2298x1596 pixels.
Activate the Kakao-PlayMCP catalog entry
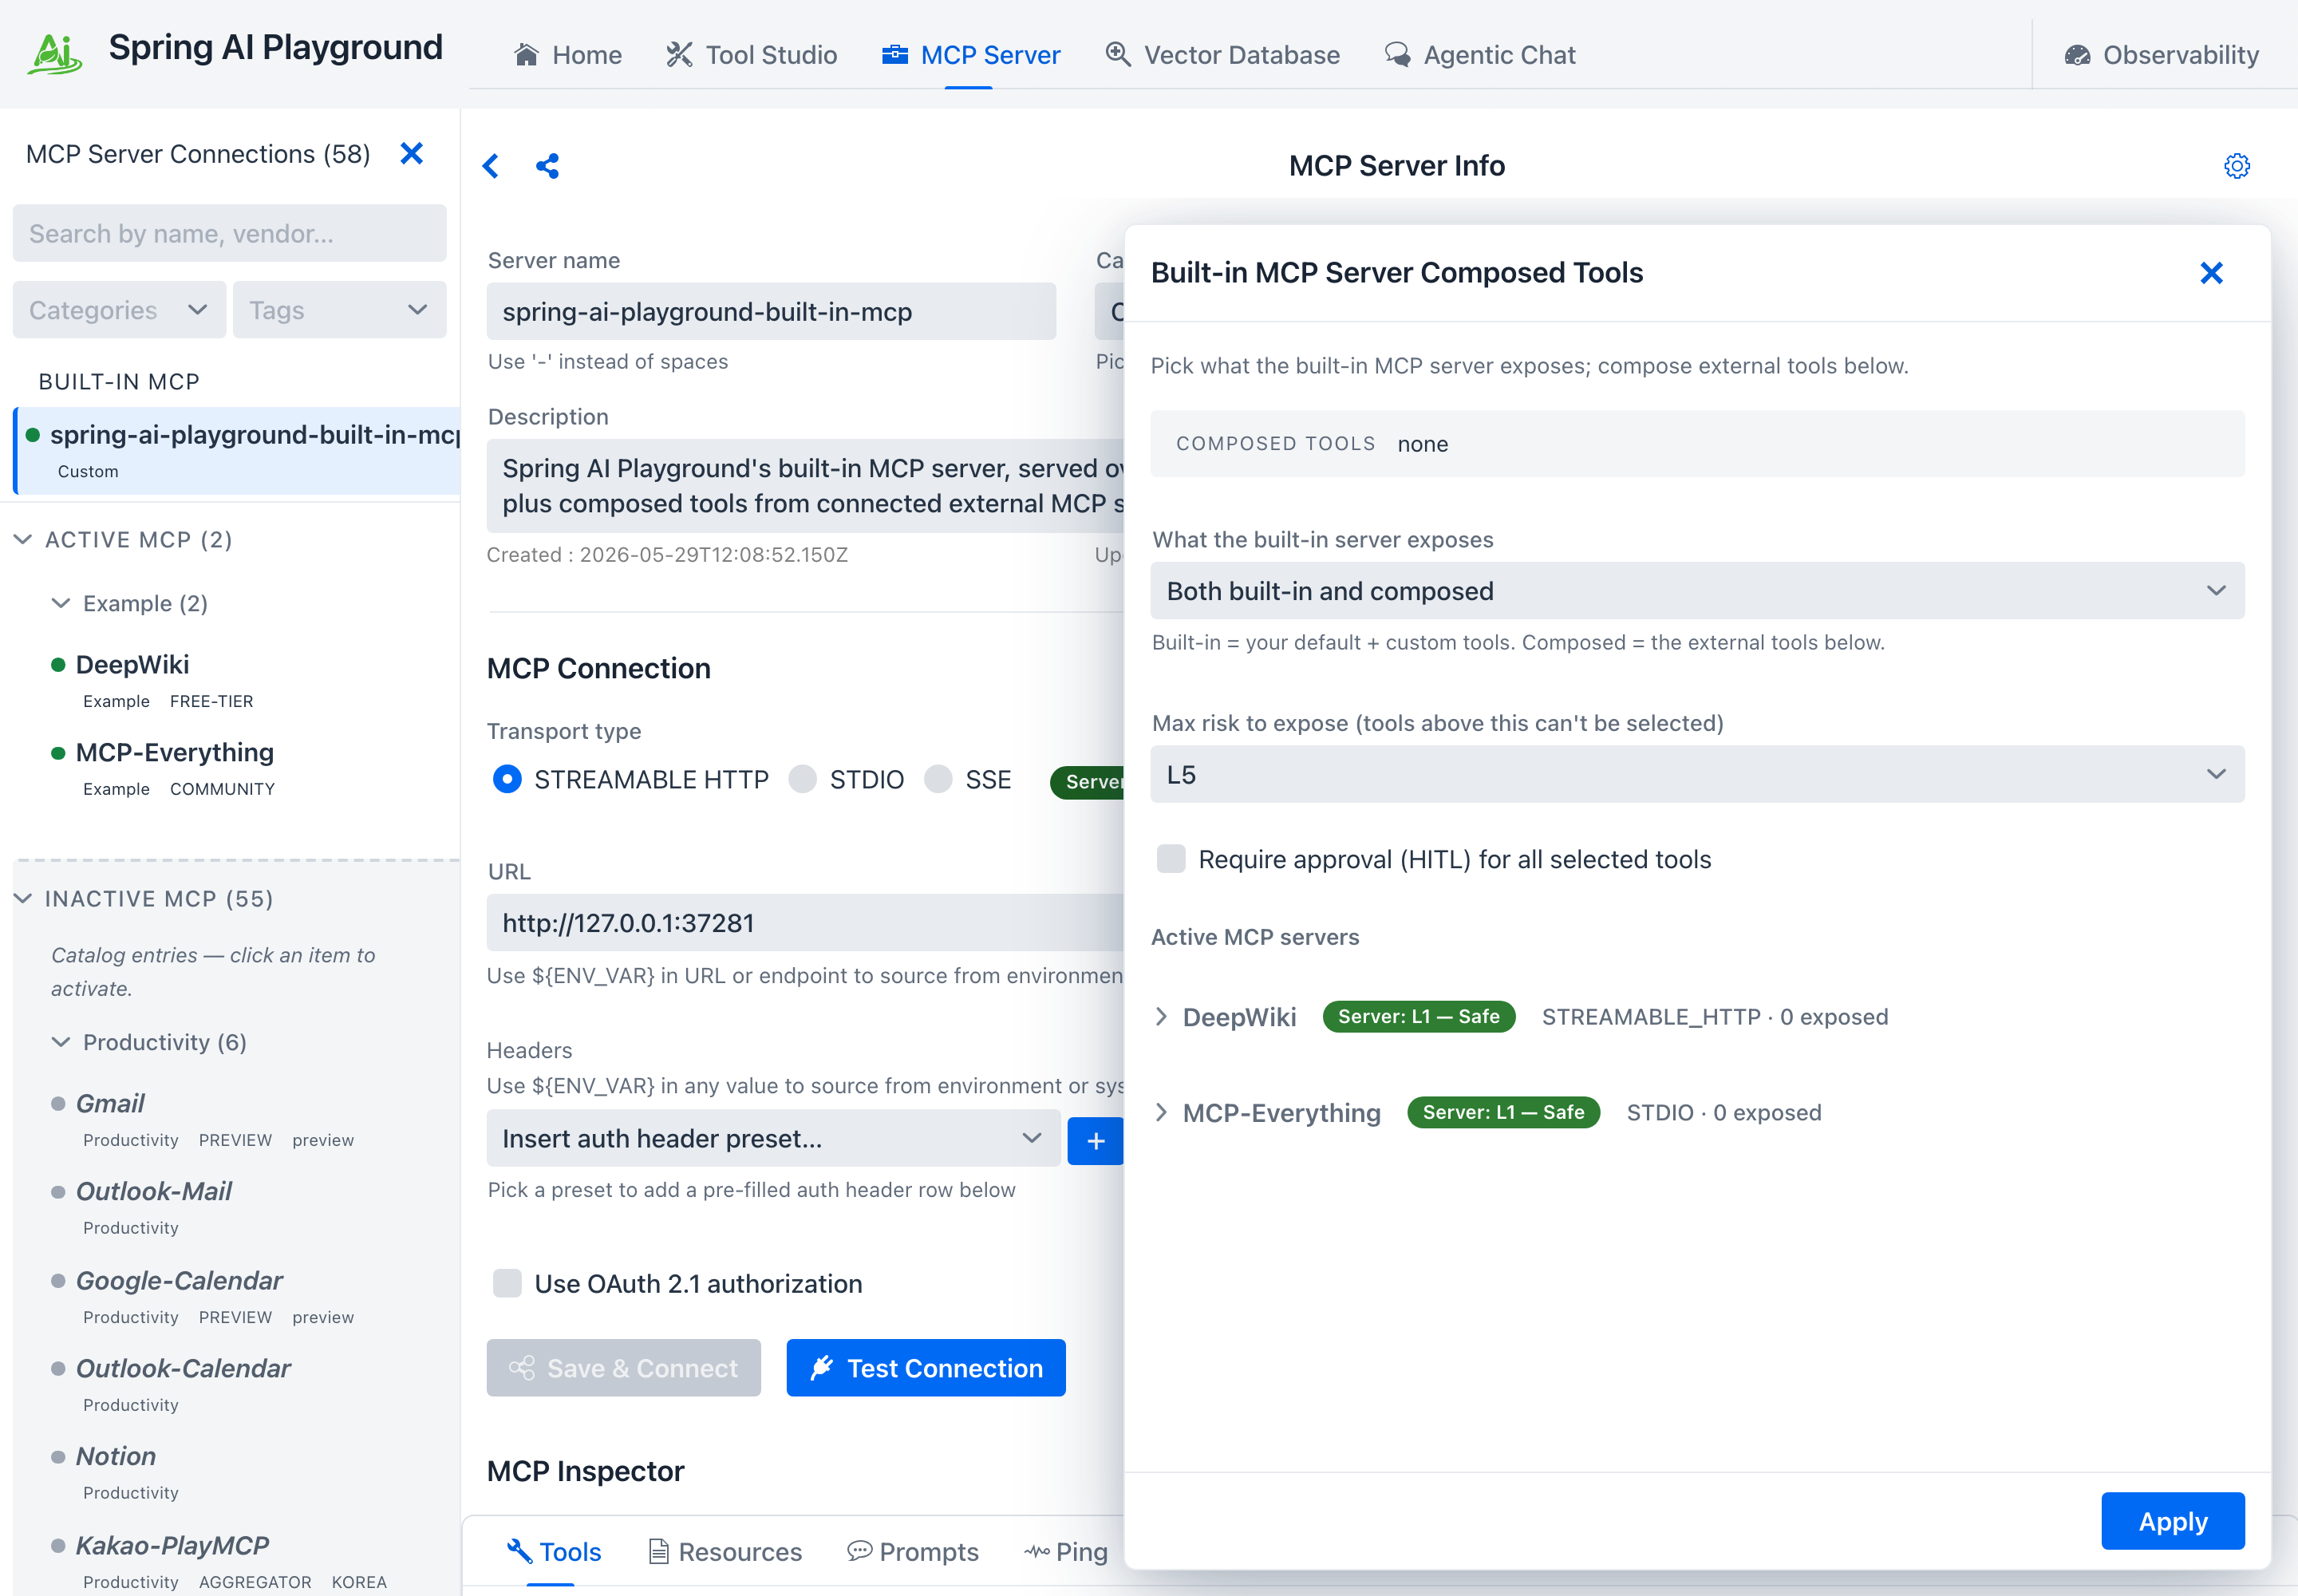[x=172, y=1545]
